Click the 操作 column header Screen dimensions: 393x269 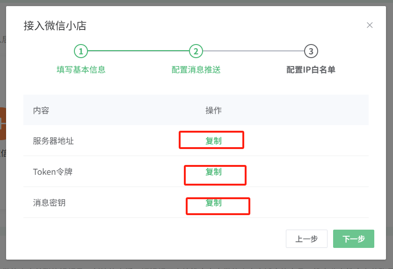(x=213, y=111)
